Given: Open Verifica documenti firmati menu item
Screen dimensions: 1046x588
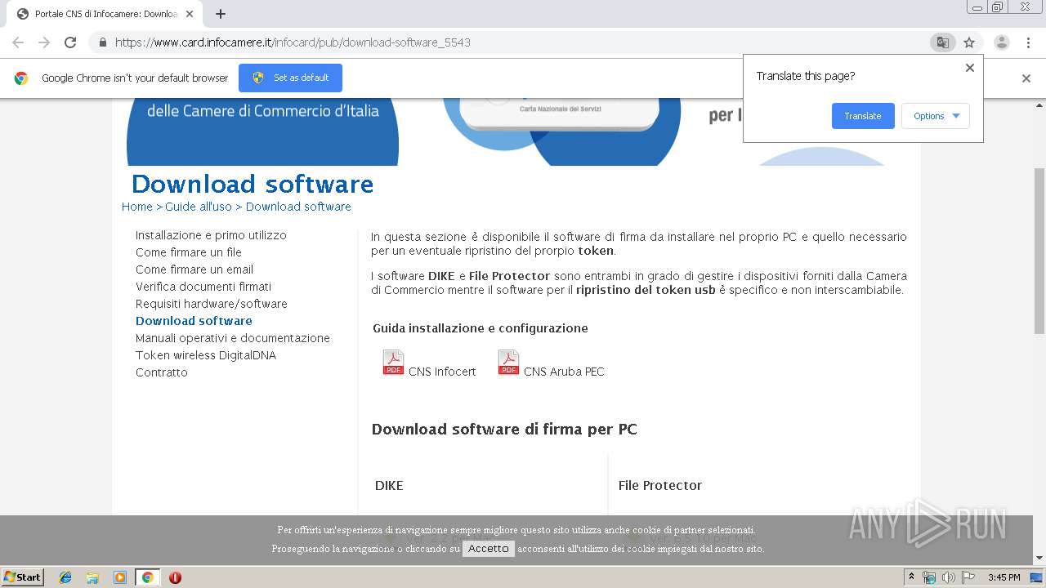Looking at the screenshot, I should coord(203,287).
